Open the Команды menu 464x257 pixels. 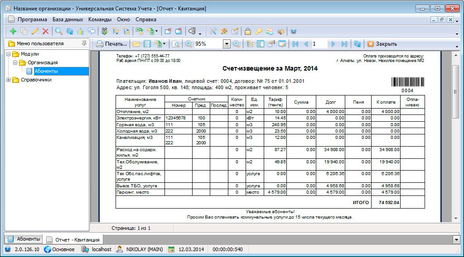coord(100,19)
